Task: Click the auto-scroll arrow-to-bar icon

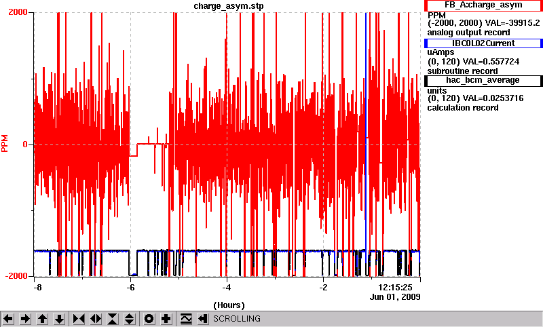Action: click(x=203, y=319)
